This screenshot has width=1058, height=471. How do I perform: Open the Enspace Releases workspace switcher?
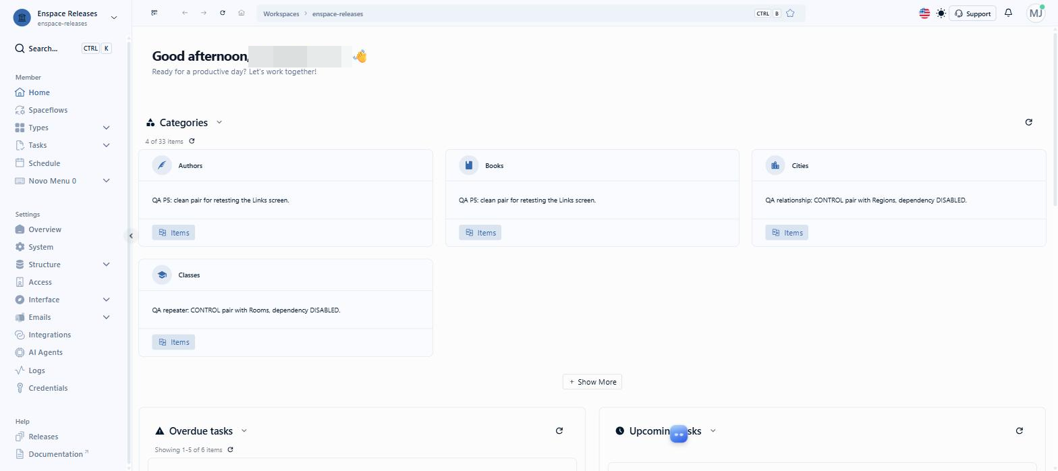65,18
